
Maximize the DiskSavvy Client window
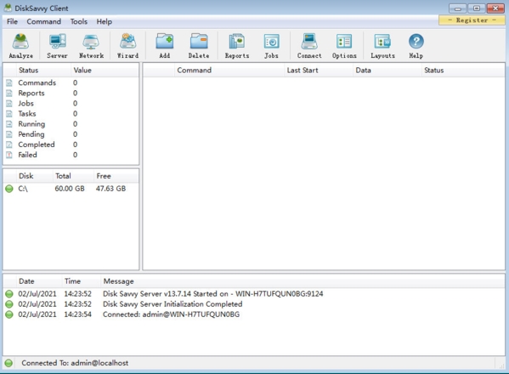476,8
